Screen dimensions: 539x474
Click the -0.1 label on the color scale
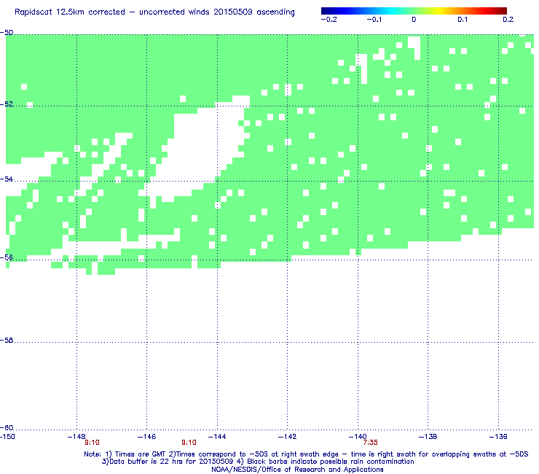click(x=374, y=20)
